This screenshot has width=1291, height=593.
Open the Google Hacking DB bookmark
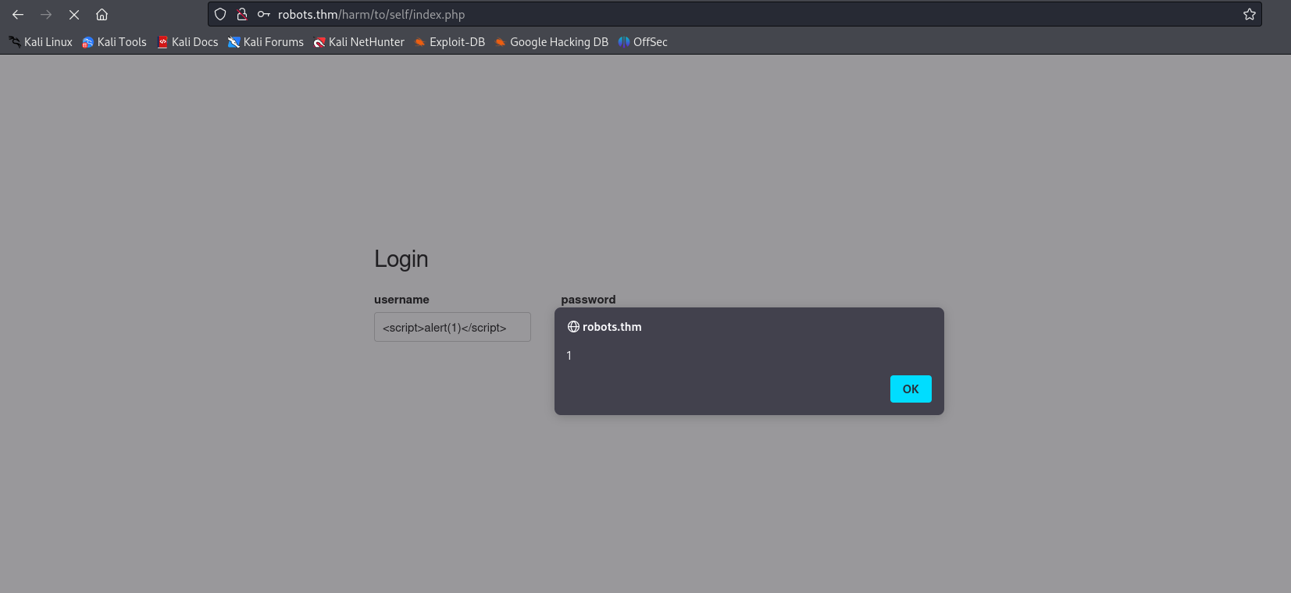(551, 42)
